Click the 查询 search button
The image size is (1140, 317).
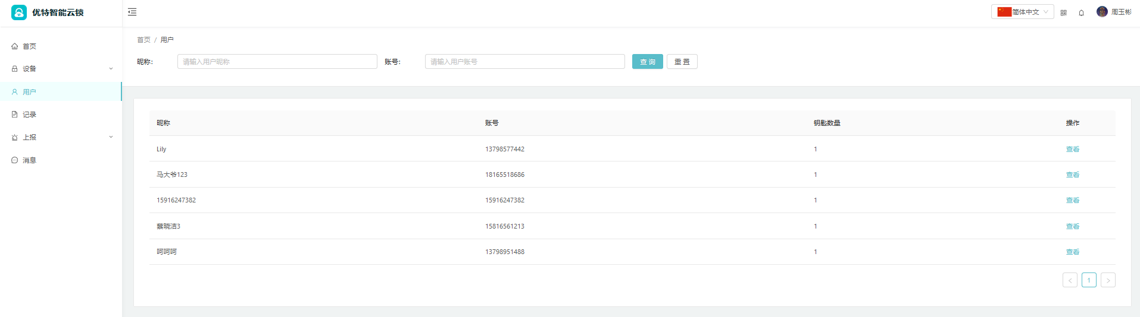click(x=647, y=62)
